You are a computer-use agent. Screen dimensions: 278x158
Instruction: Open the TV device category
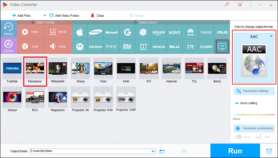(222, 47)
